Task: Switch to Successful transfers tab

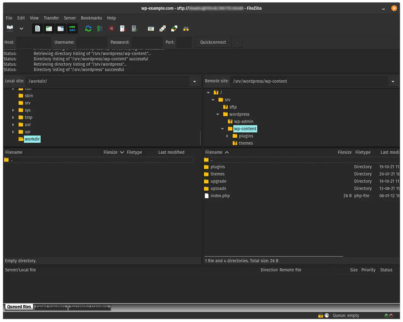Action: pyautogui.click(x=89, y=307)
